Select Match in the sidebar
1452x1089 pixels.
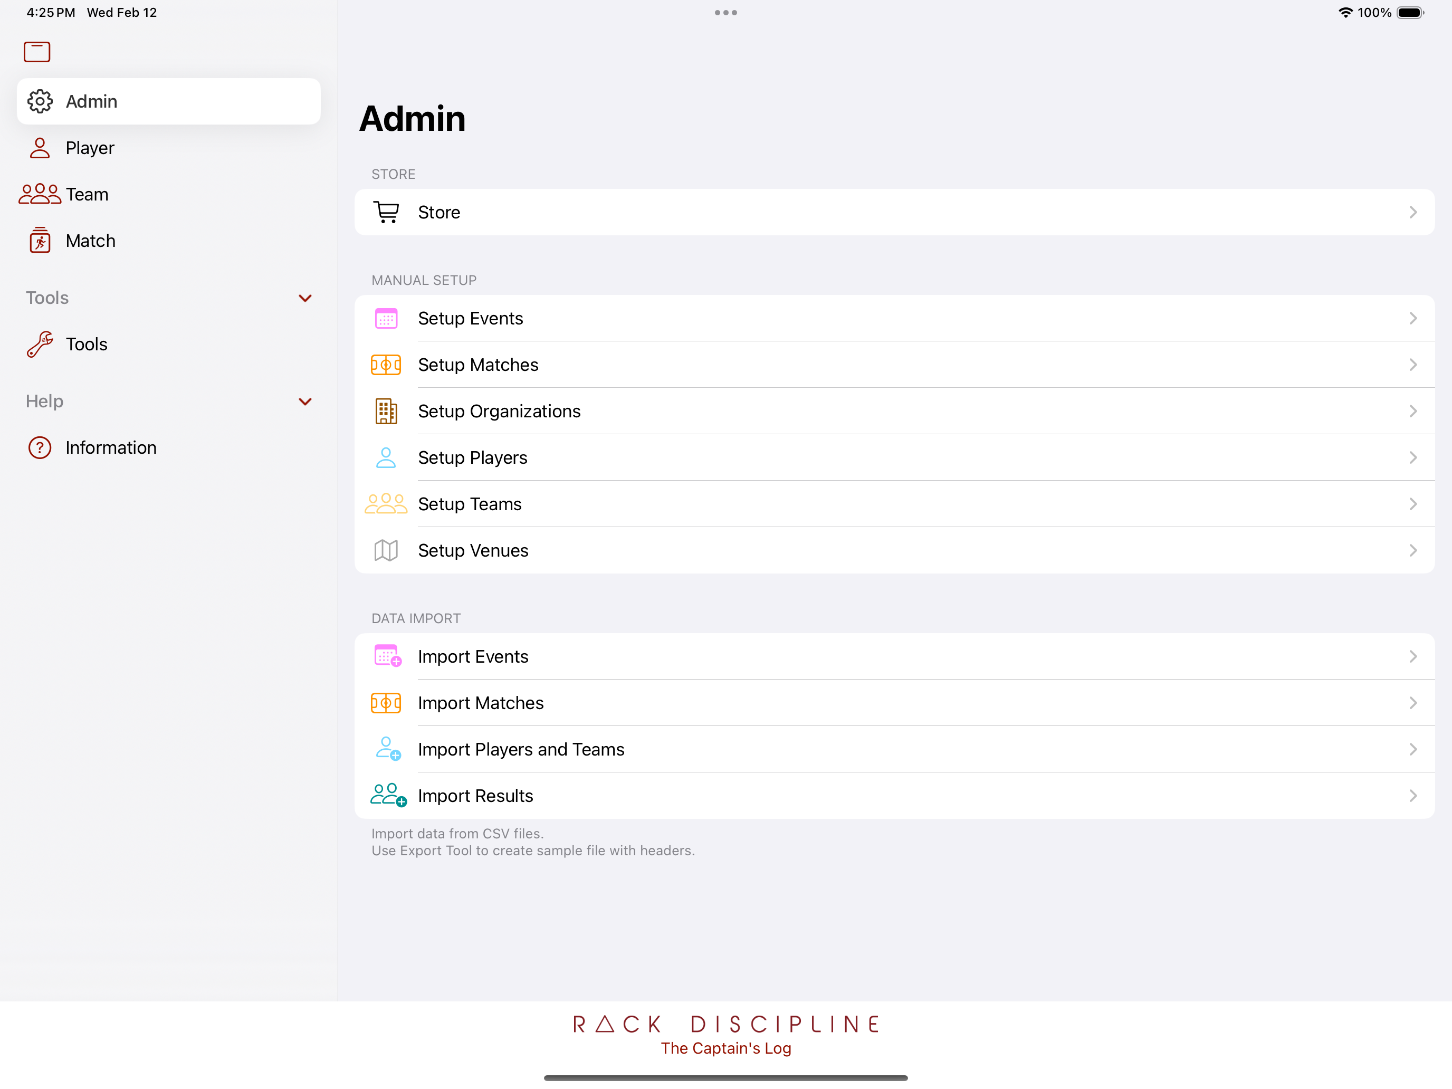pyautogui.click(x=169, y=241)
